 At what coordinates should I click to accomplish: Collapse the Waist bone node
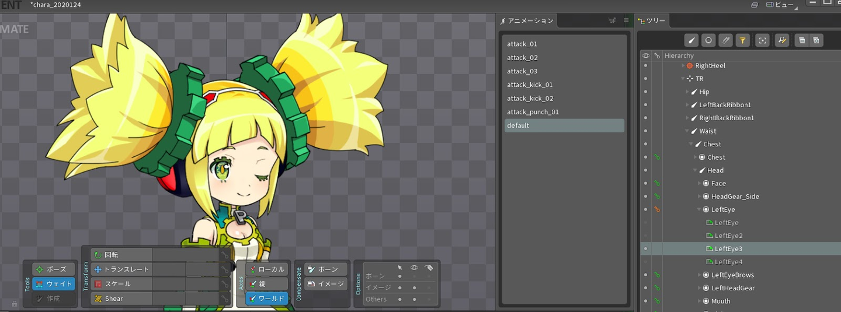[x=687, y=131]
